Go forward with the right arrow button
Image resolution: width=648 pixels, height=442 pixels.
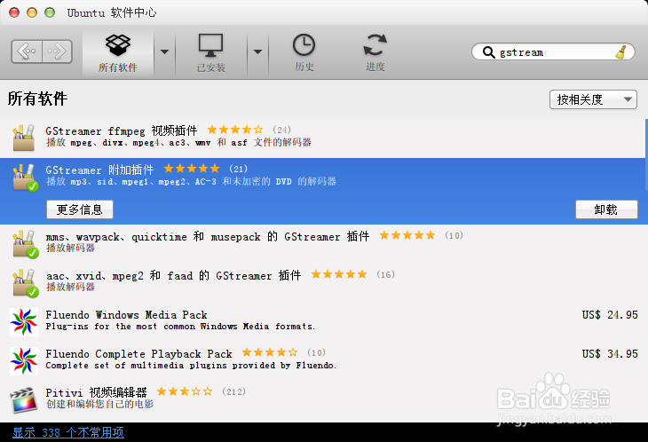57,51
